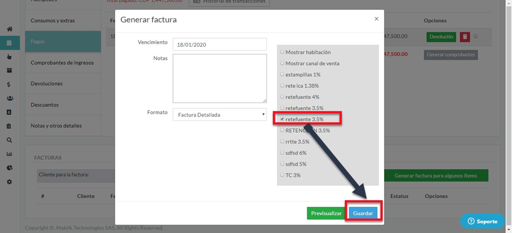Image resolution: width=512 pixels, height=233 pixels.
Task: Uncheck the selected retefuente 3.5% checkbox
Action: 282,119
